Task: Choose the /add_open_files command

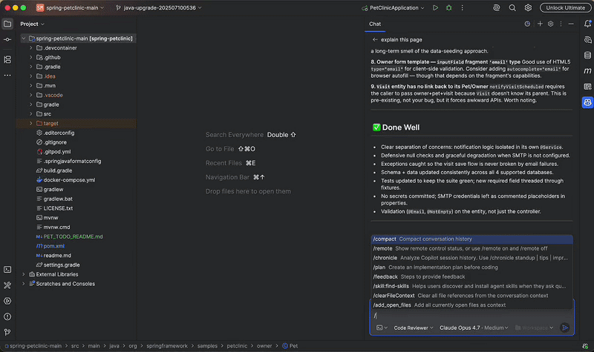Action: pyautogui.click(x=471, y=305)
